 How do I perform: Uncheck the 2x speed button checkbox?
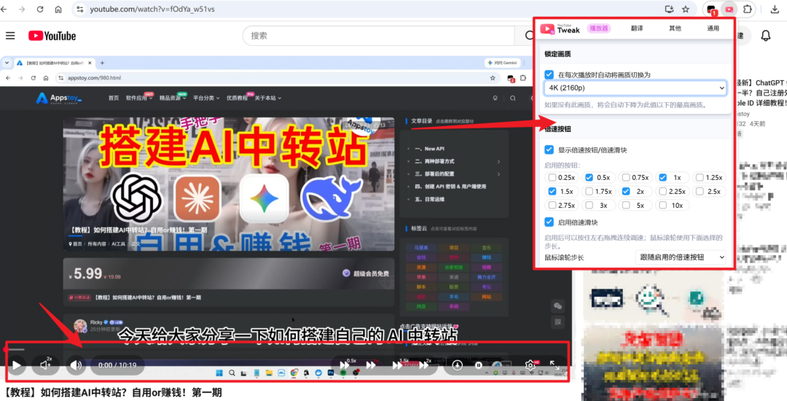click(626, 191)
